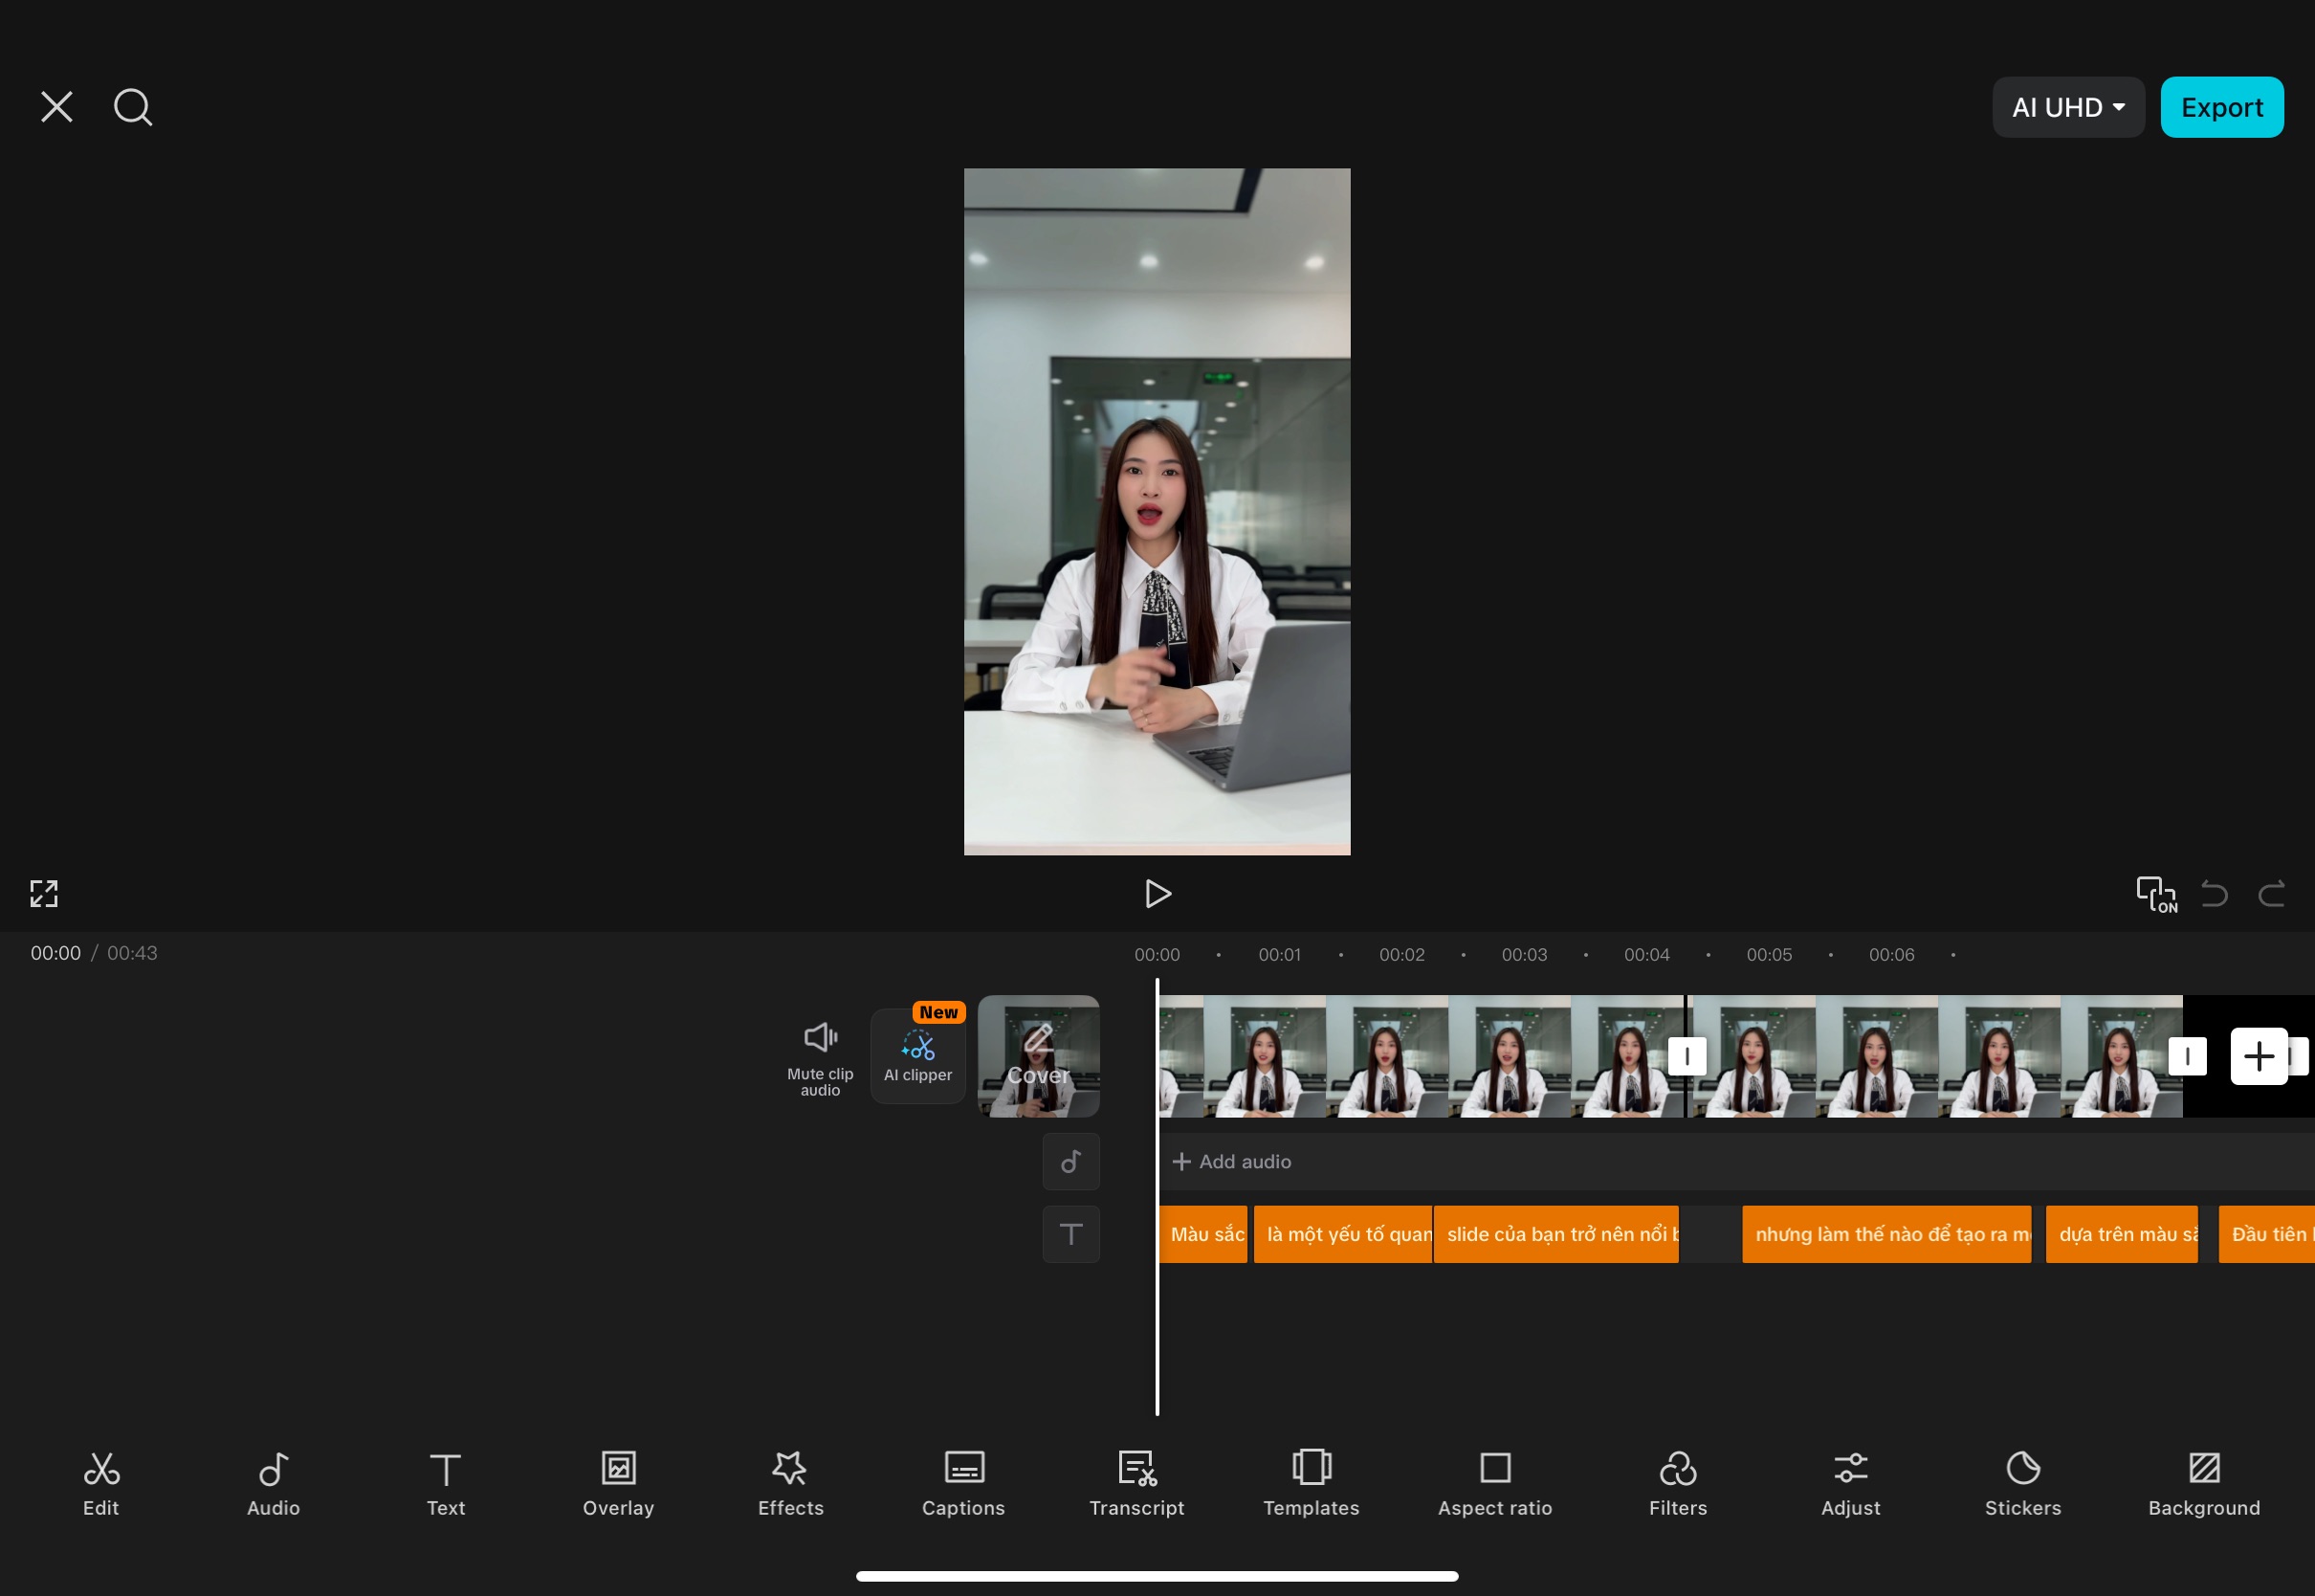Select the 'Đầu tiên' caption clip
The image size is (2315, 1596).
(2266, 1234)
